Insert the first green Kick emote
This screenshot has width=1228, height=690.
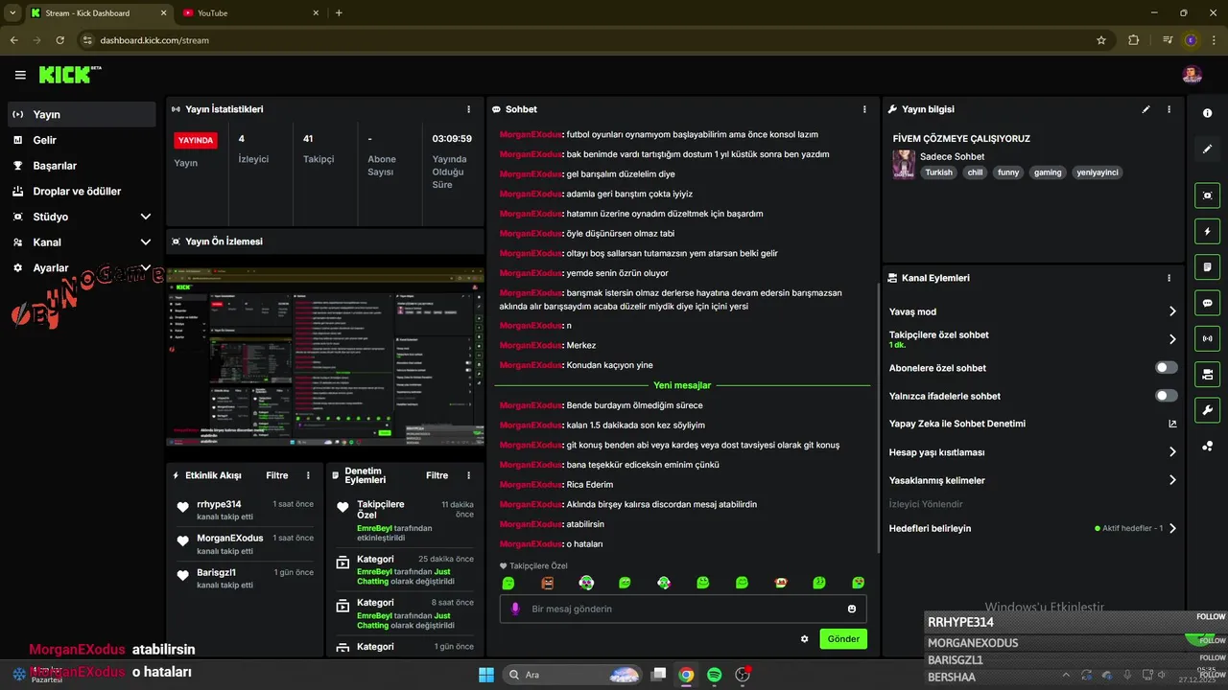[x=508, y=583]
